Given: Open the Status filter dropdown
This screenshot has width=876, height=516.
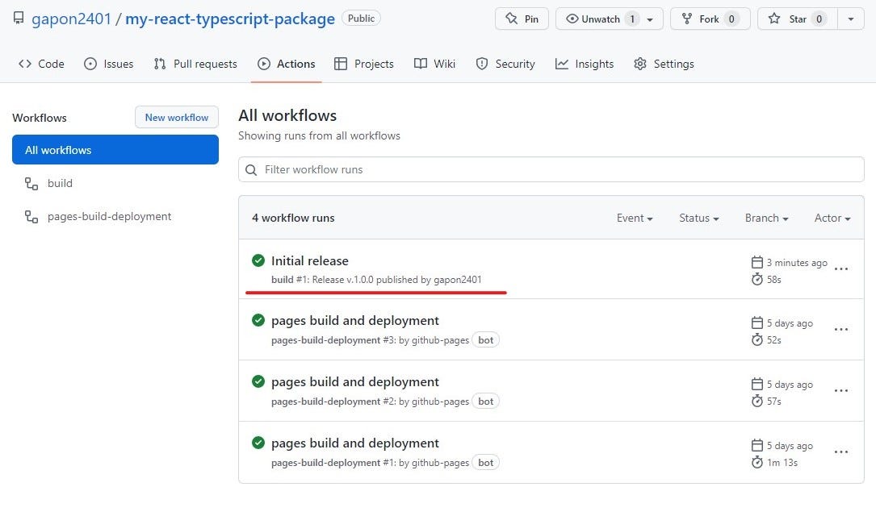Looking at the screenshot, I should [x=699, y=218].
